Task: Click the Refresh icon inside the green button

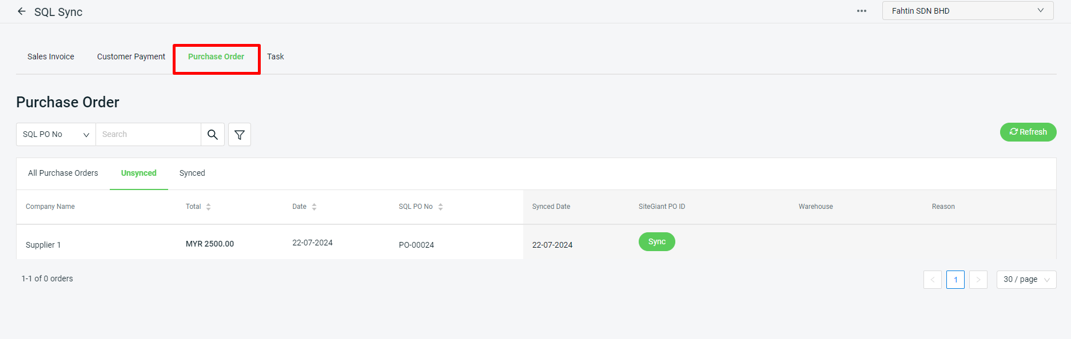Action: coord(1013,131)
